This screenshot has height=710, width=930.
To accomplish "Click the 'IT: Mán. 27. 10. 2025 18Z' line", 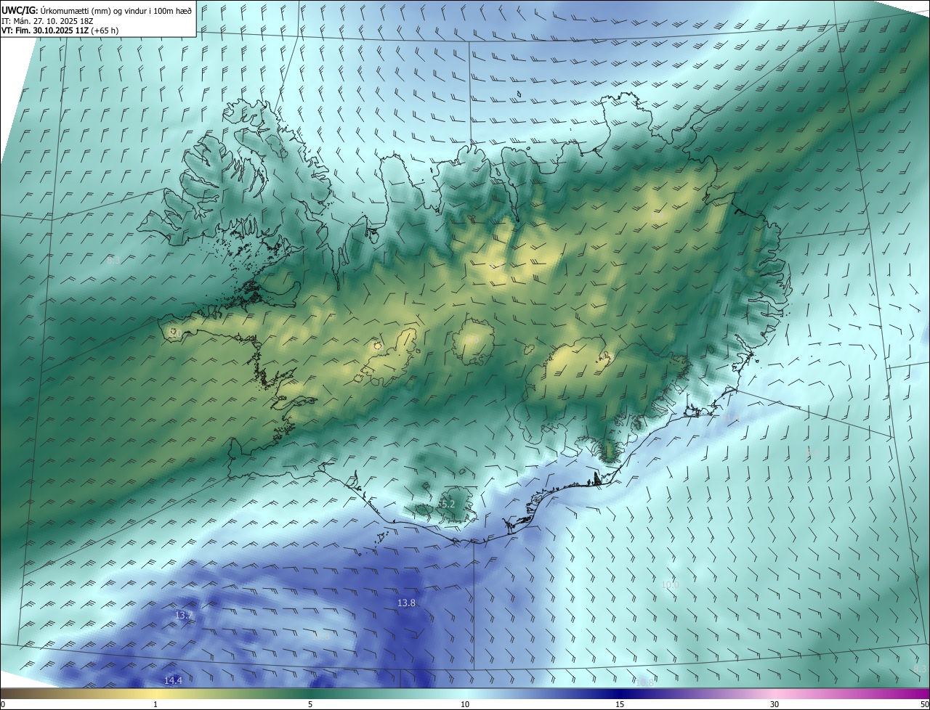I will coord(47,20).
